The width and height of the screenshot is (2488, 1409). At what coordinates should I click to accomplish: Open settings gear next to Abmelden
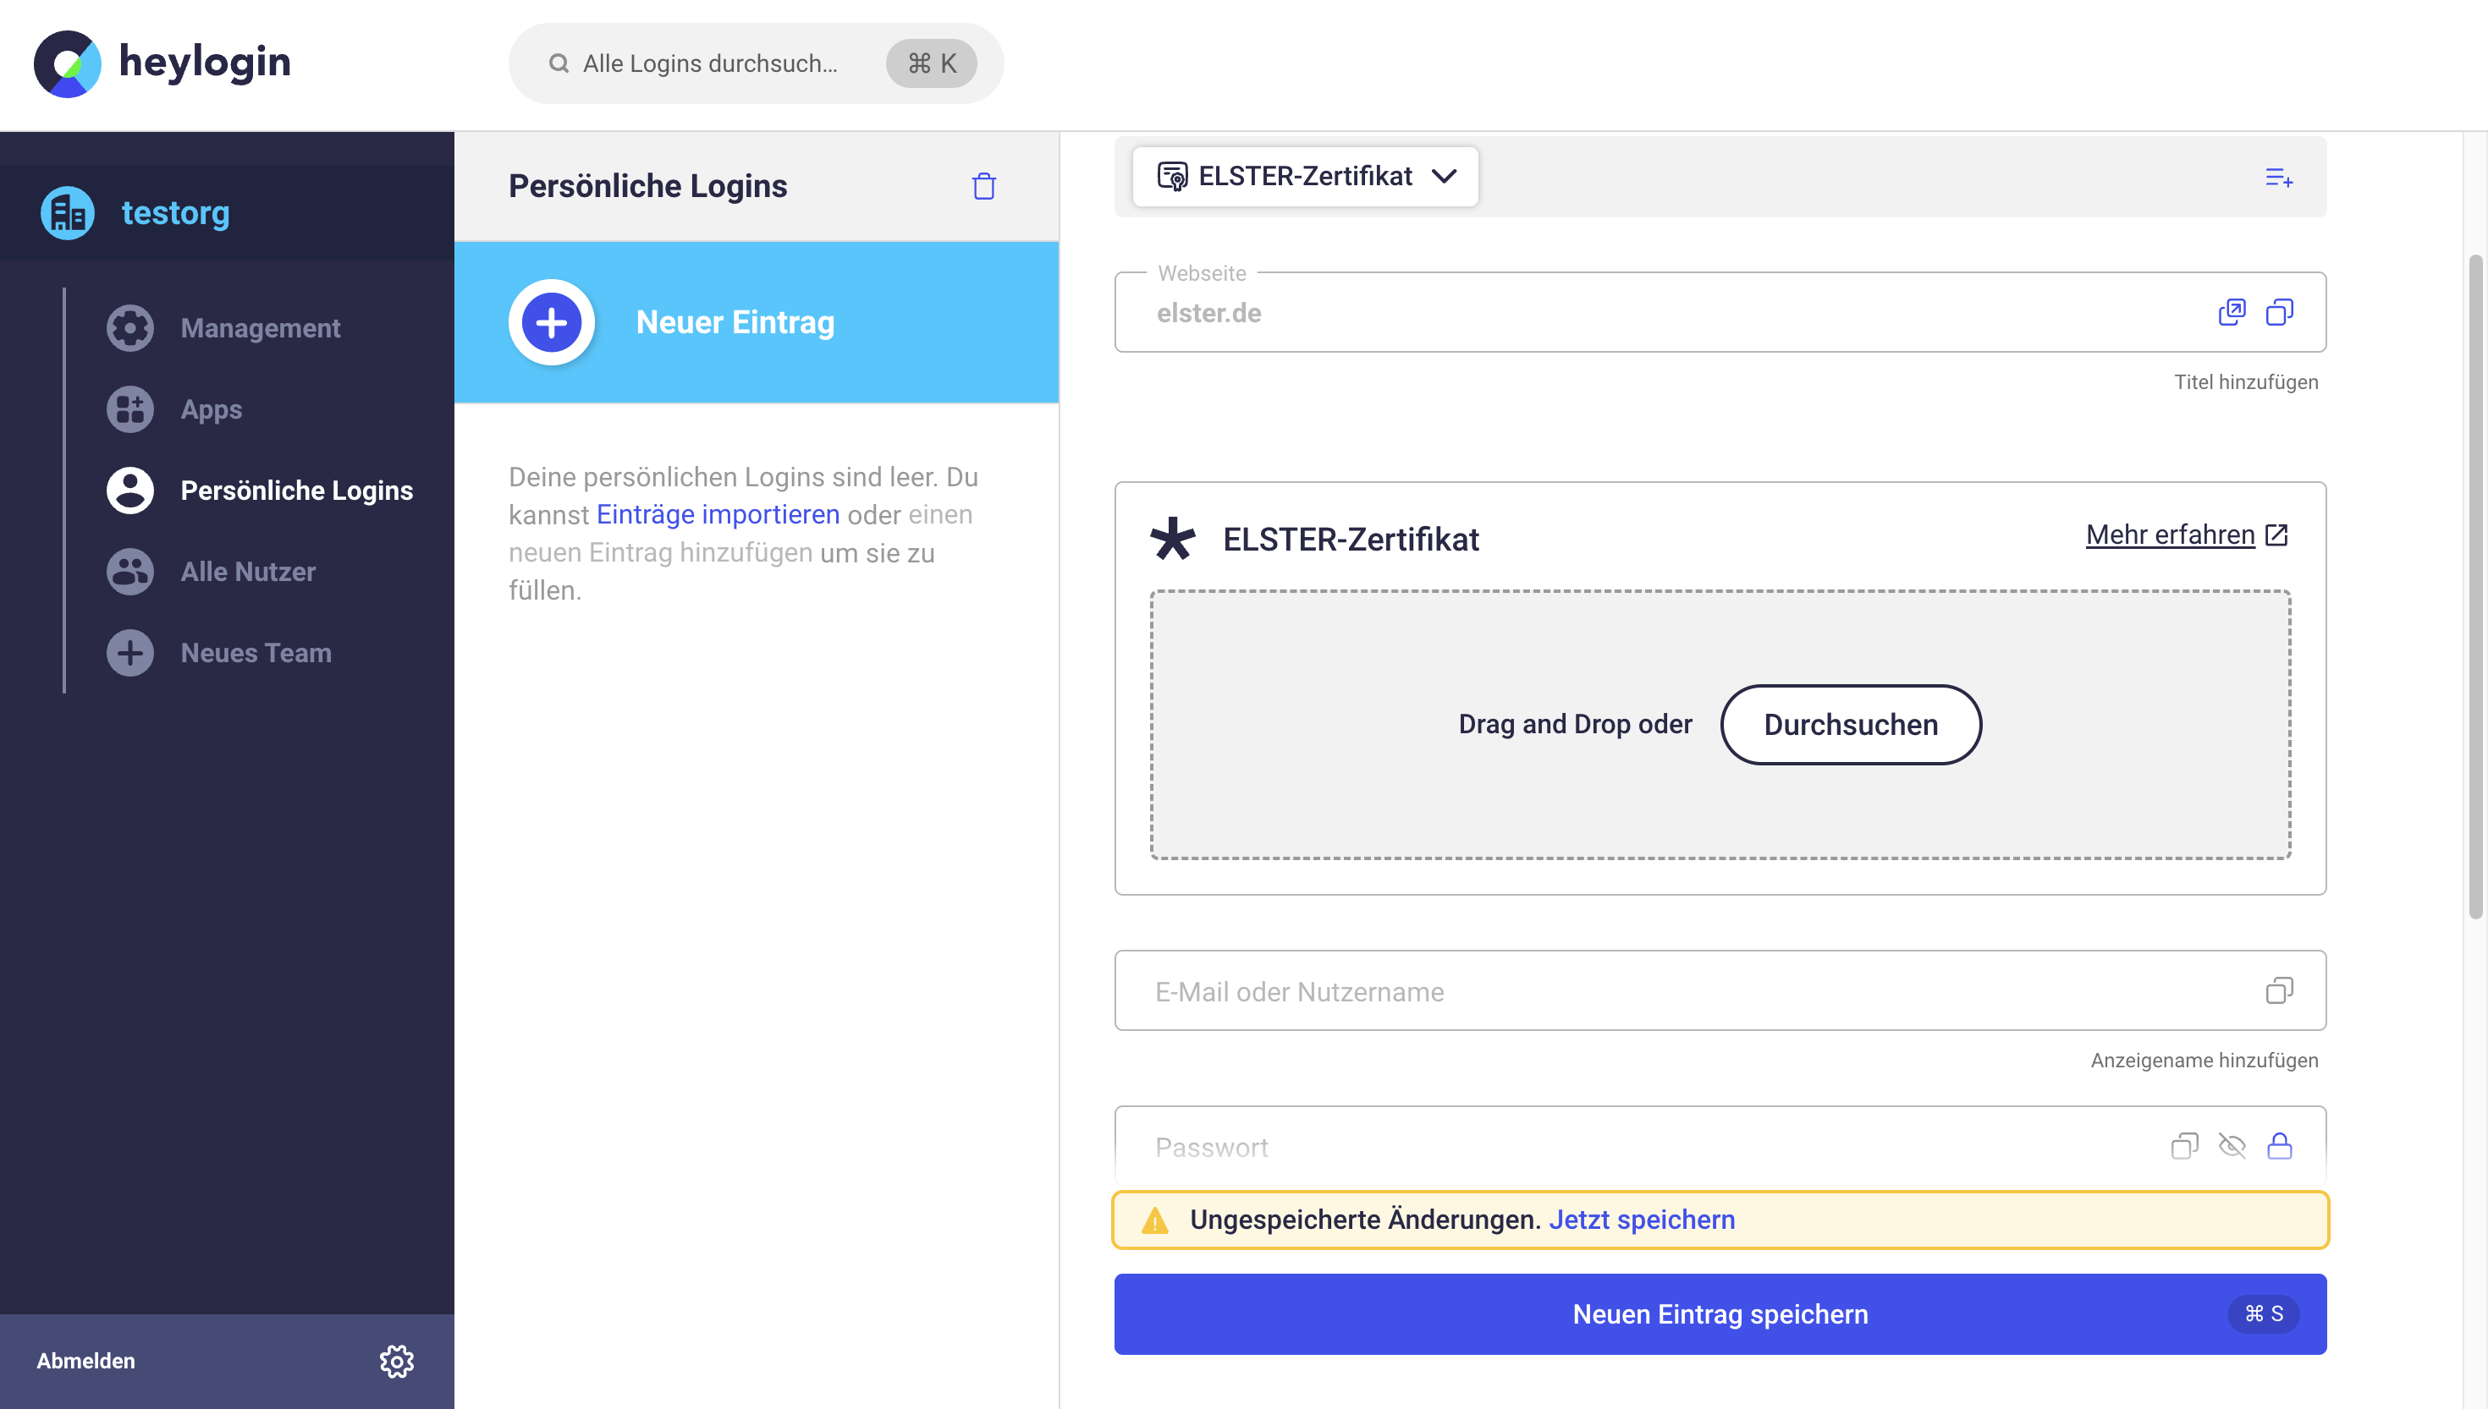pos(396,1361)
